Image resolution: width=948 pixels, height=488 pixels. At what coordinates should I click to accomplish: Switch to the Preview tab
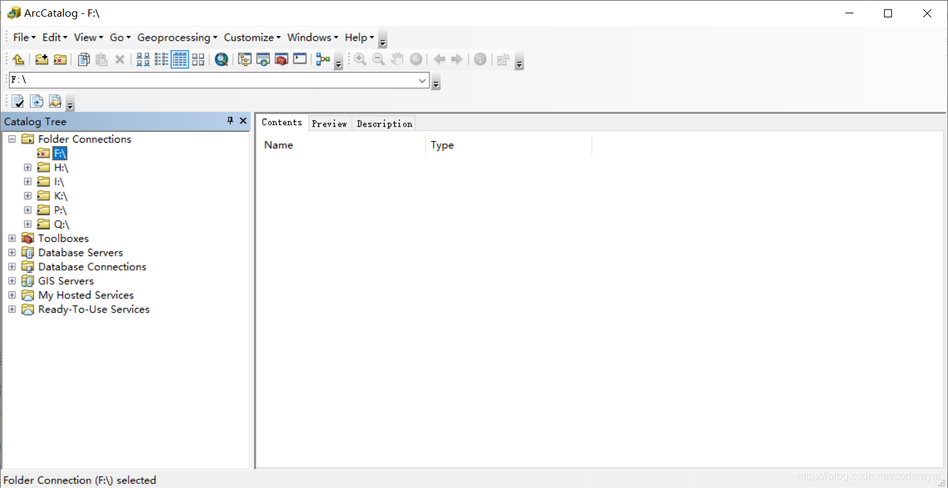[329, 123]
